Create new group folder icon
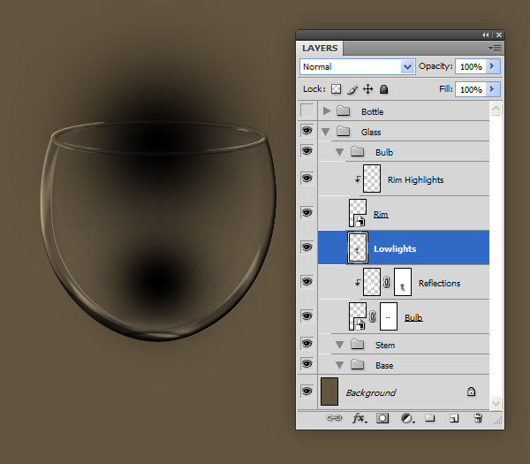The height and width of the screenshot is (464, 530). click(x=429, y=418)
